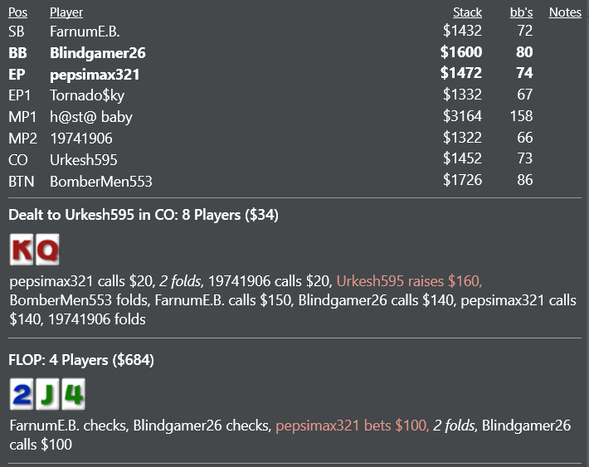Click the green 4 flop card
589x467 pixels.
[x=74, y=394]
